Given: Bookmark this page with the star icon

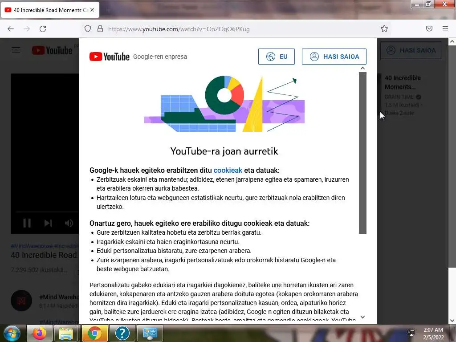Looking at the screenshot, I should (384, 28).
